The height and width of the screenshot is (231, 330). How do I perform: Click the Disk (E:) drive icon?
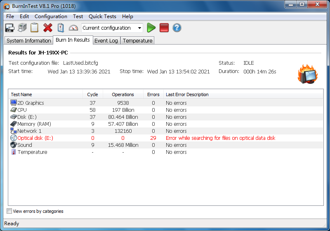[x=14, y=117]
